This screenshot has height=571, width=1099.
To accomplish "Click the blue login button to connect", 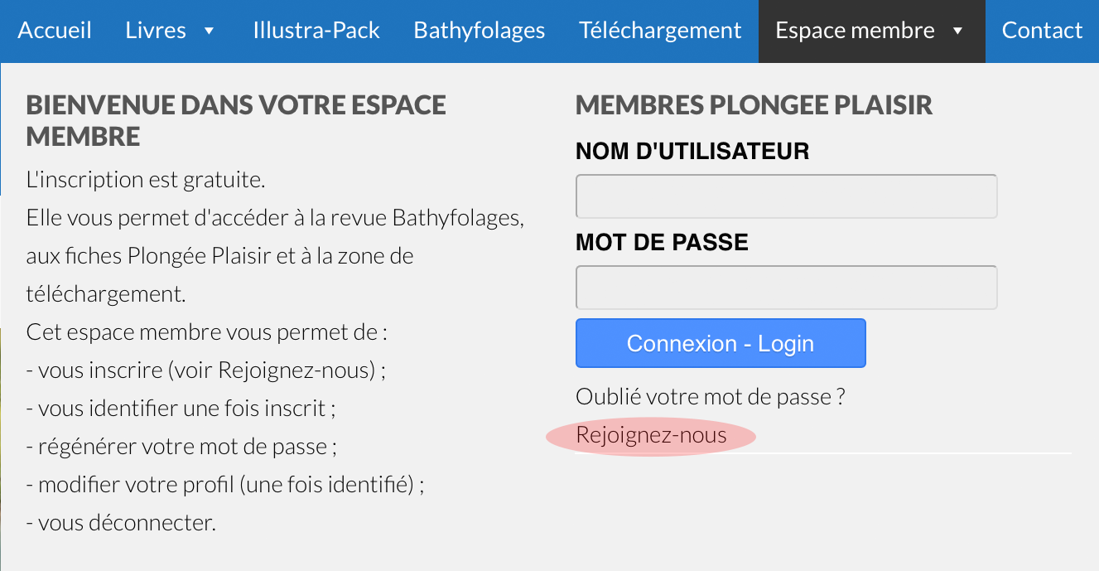I will coord(721,342).
